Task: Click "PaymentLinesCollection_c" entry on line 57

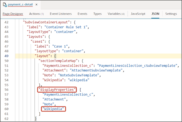Action: pyautogui.click(x=68, y=95)
